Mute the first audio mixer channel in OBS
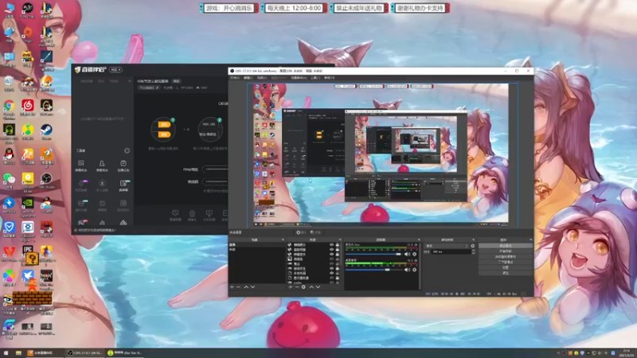 coord(408,254)
